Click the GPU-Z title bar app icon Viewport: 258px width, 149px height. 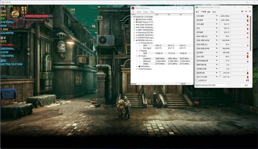point(197,7)
